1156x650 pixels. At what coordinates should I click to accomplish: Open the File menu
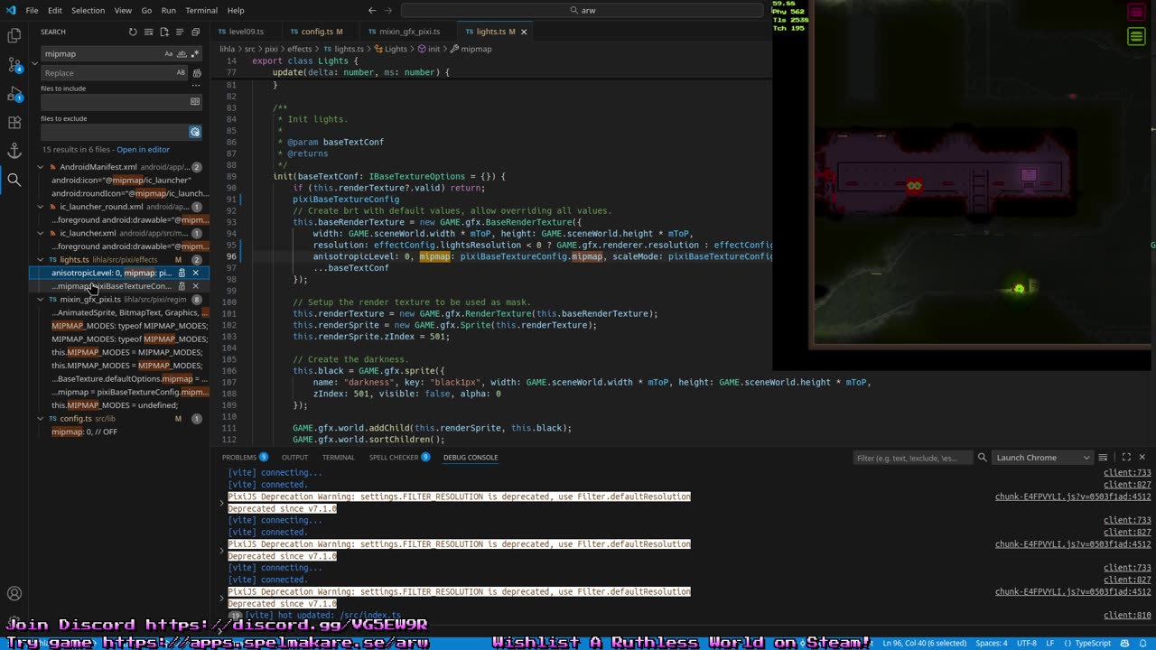32,10
